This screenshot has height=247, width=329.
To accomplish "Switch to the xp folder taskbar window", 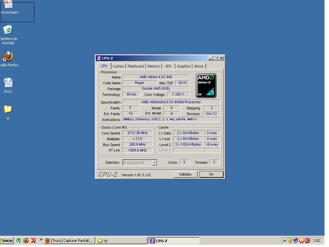I will click(121, 241).
